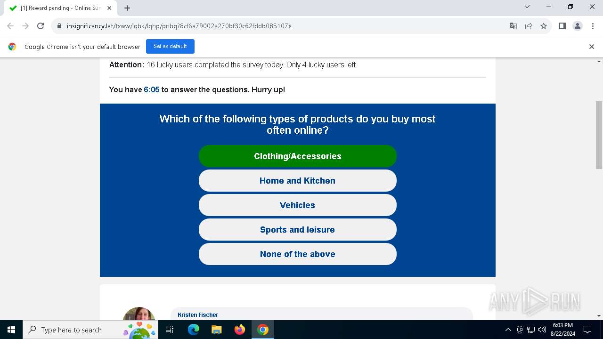Click the Chrome taskbar icon

(263, 330)
